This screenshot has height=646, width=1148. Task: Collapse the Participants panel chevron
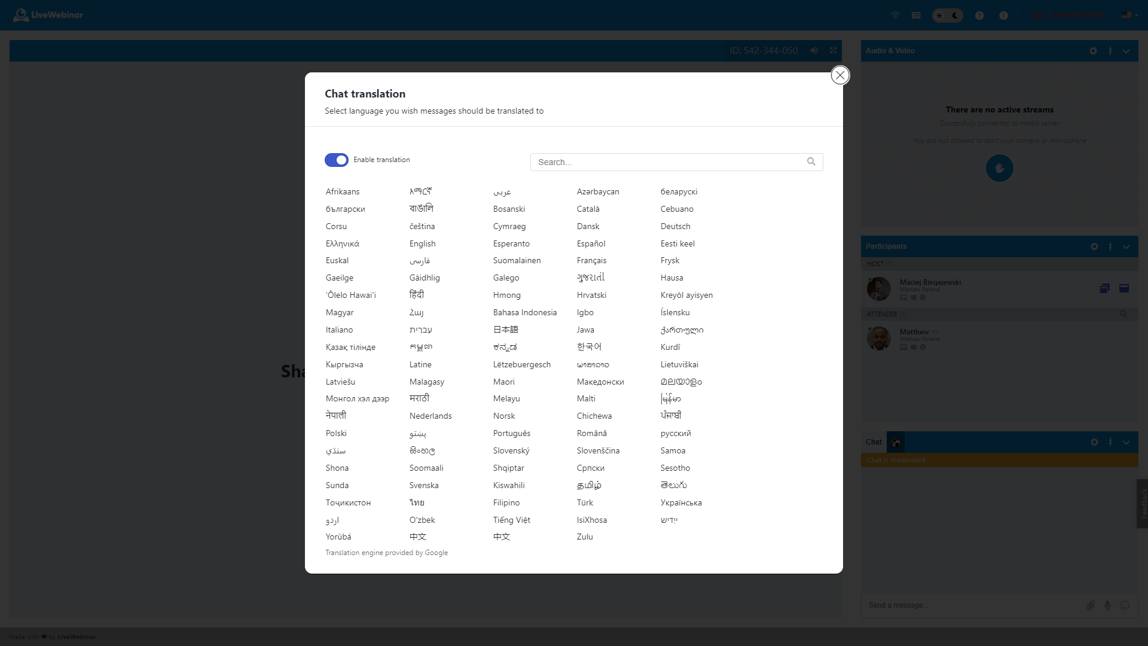tap(1126, 246)
